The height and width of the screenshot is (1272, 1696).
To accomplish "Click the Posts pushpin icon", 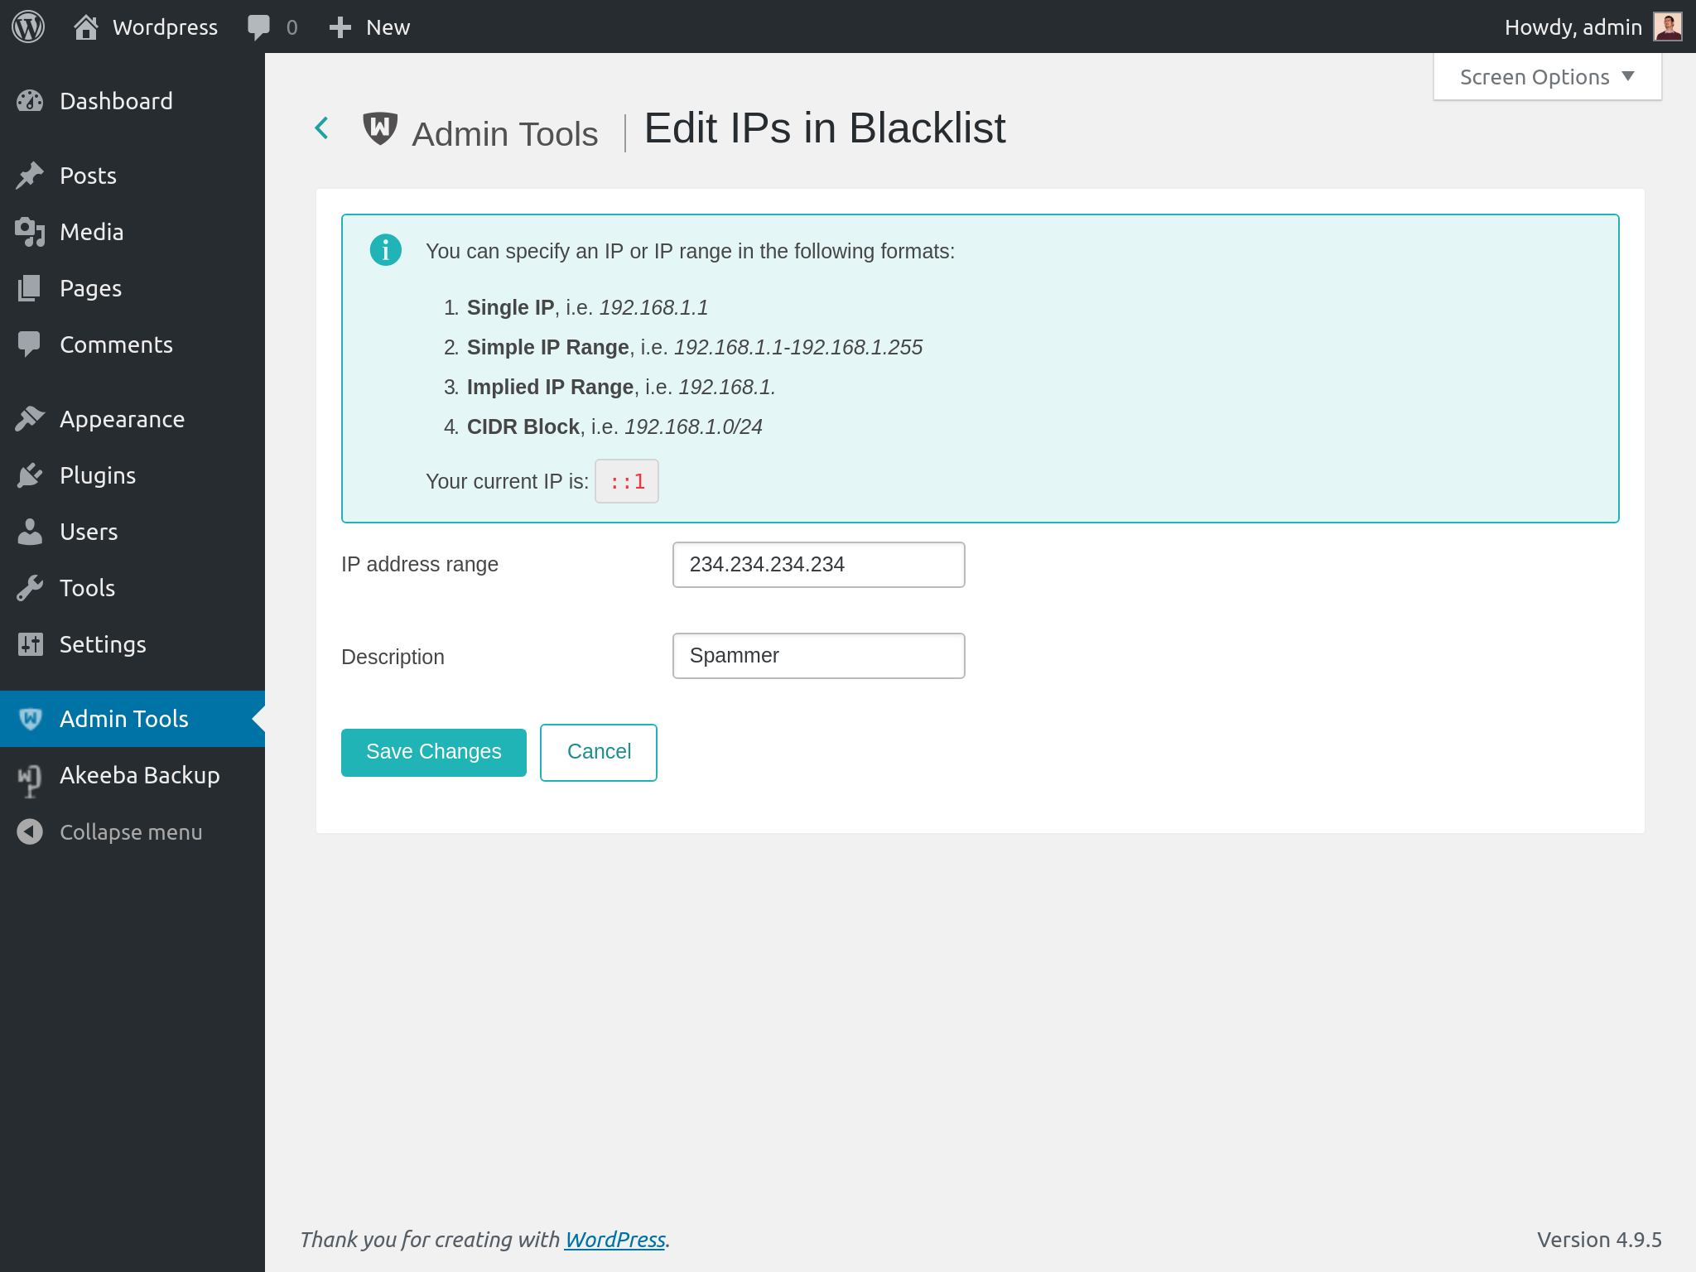I will click(x=30, y=176).
